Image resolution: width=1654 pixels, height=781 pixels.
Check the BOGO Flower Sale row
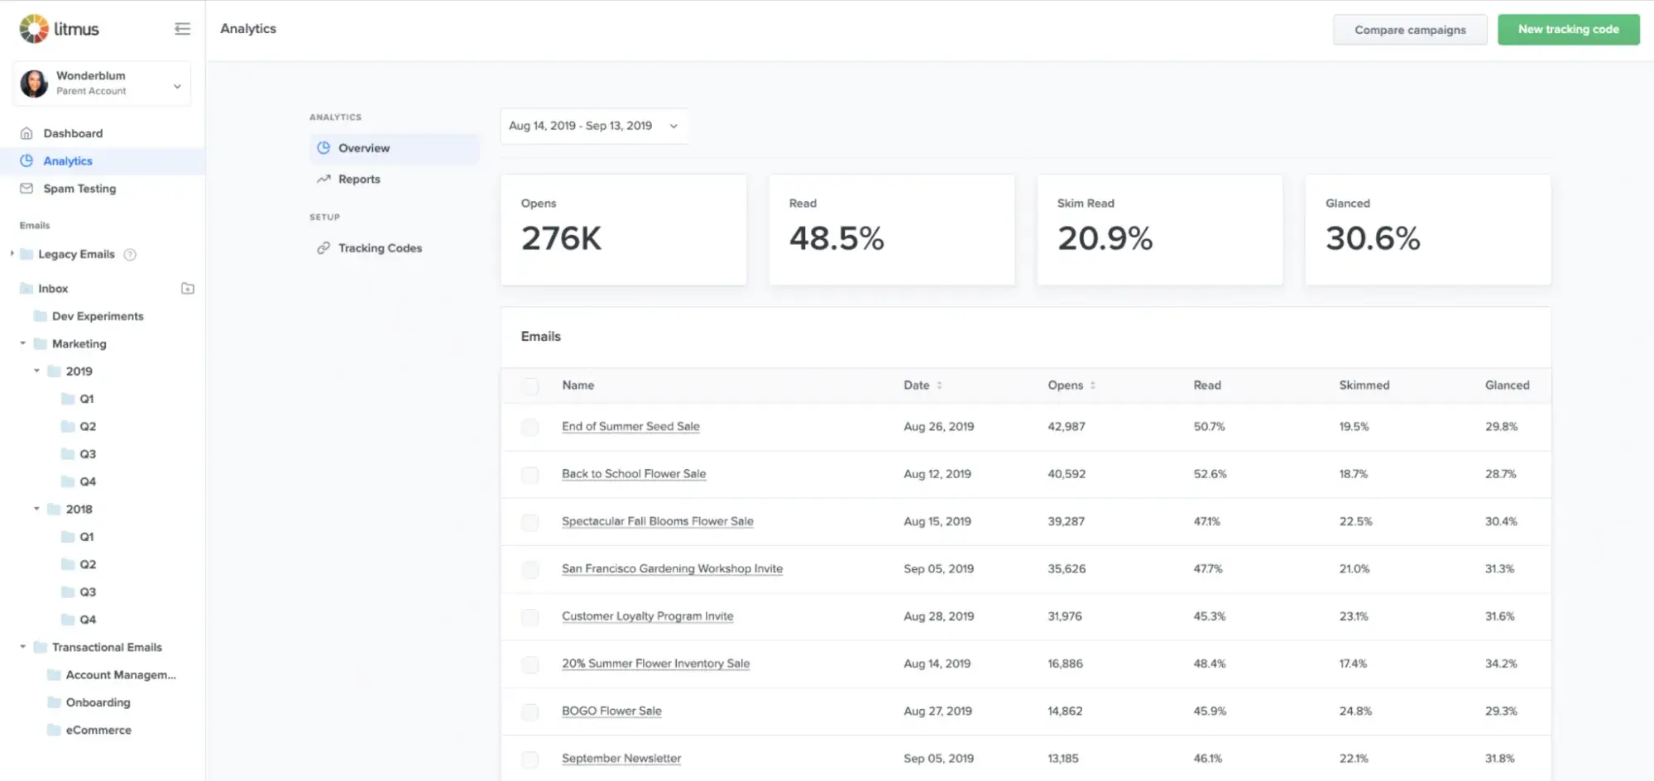pos(530,712)
